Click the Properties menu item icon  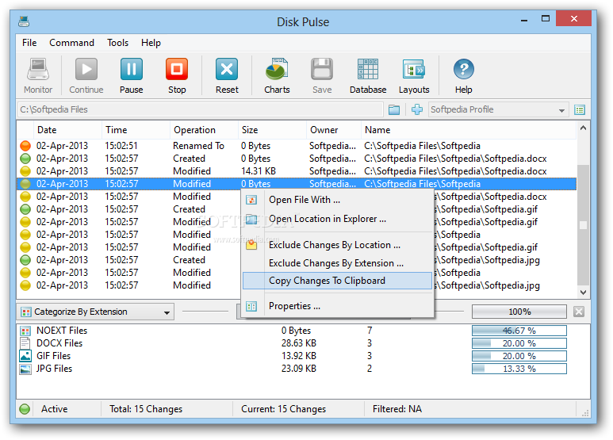coord(251,306)
